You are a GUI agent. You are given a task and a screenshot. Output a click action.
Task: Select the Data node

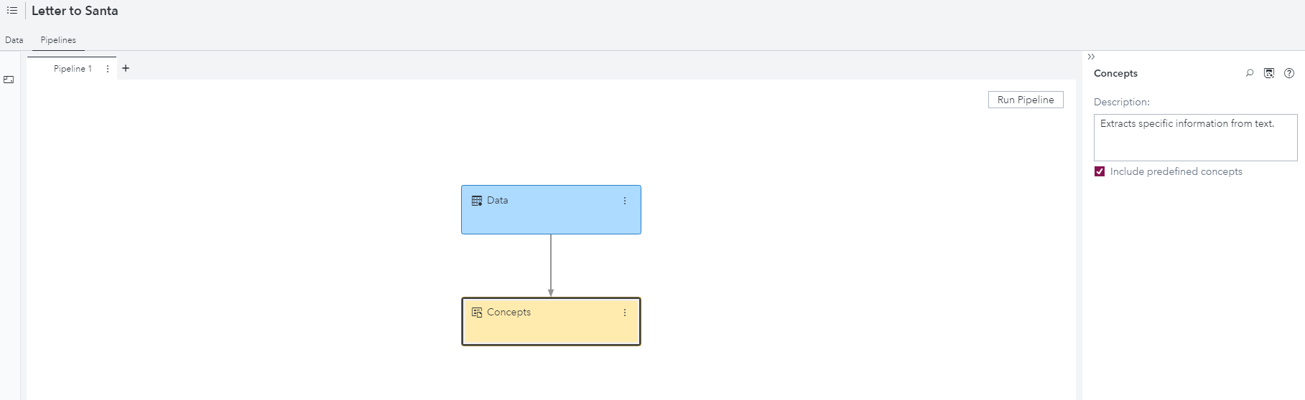(551, 215)
